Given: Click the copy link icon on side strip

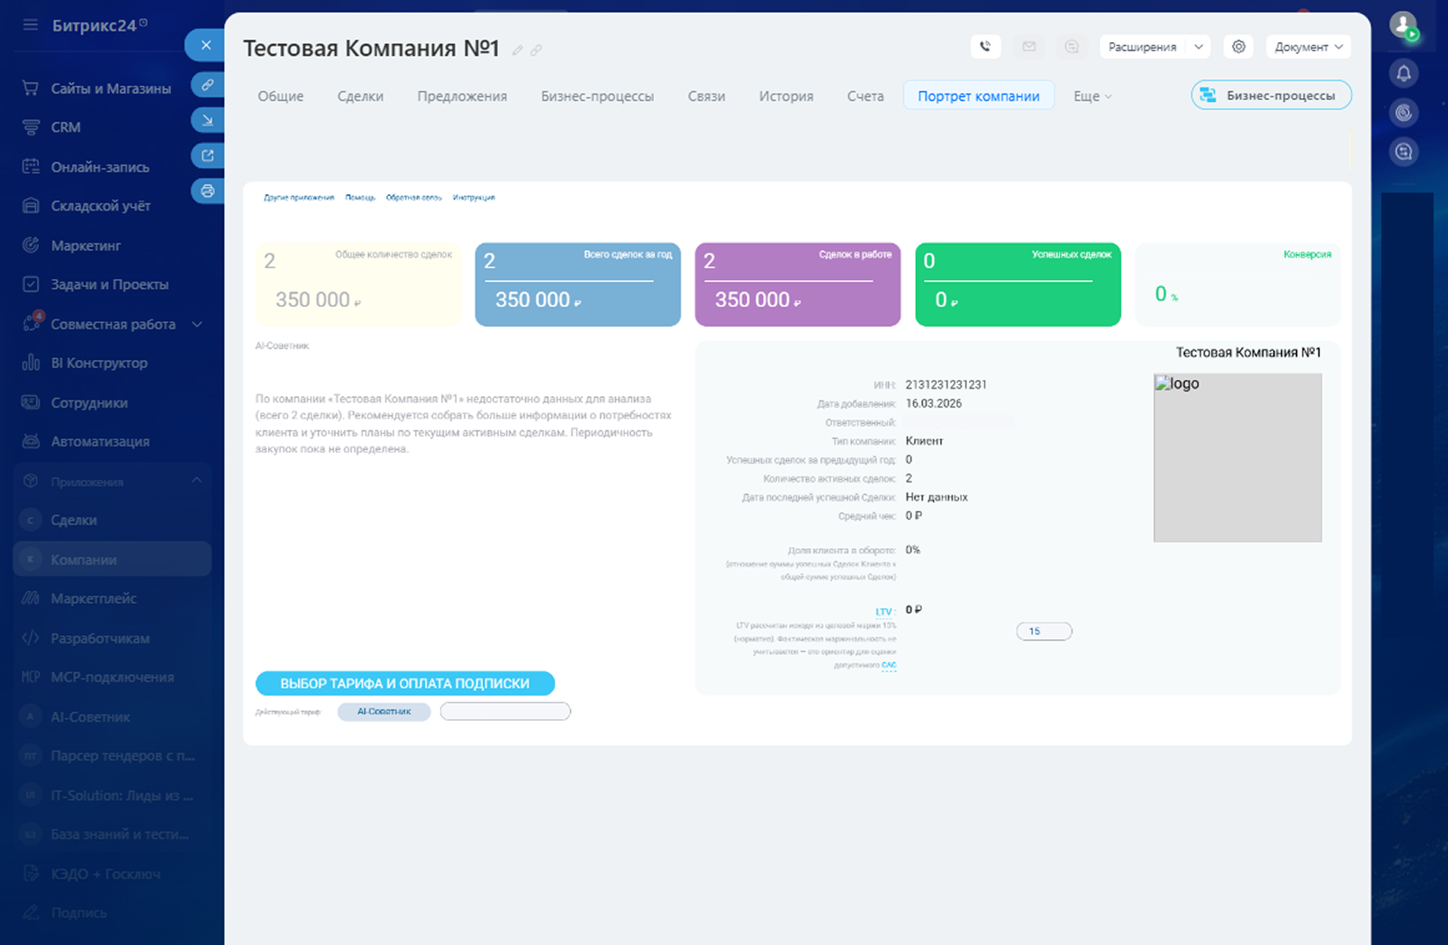Looking at the screenshot, I should [x=208, y=85].
